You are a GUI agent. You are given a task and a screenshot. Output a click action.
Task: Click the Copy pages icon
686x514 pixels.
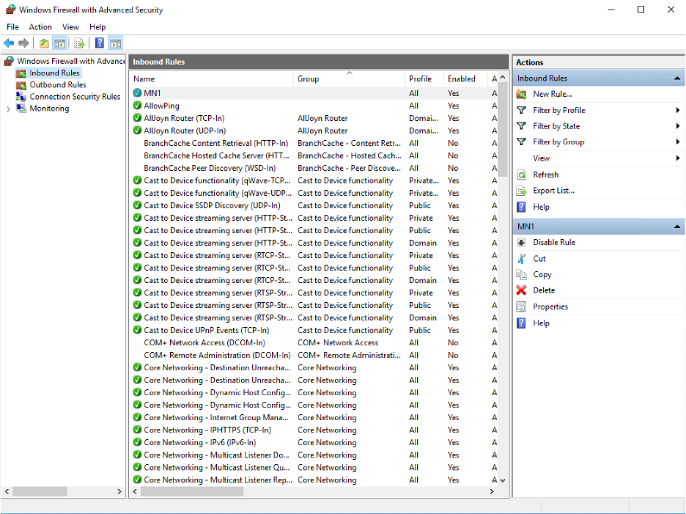(522, 274)
